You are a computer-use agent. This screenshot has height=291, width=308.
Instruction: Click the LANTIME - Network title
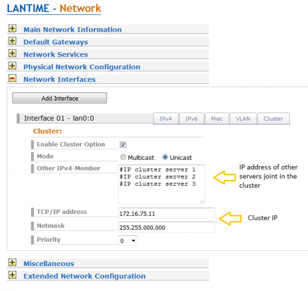click(54, 8)
